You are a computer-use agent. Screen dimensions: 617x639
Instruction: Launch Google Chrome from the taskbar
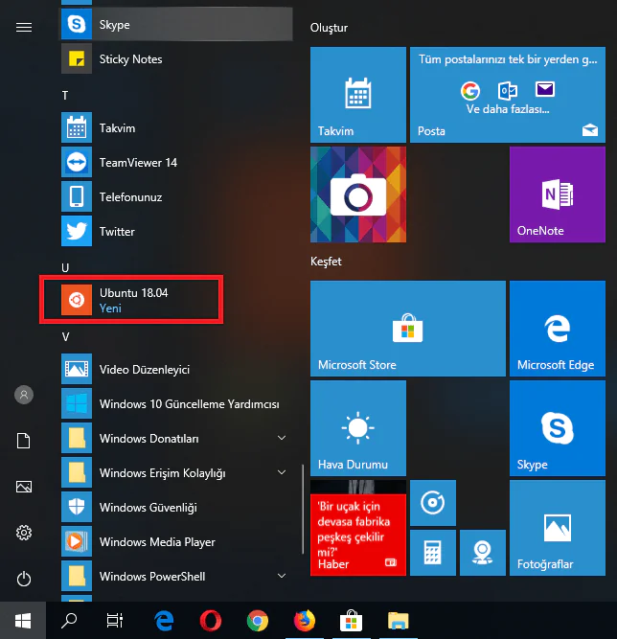pyautogui.click(x=257, y=621)
